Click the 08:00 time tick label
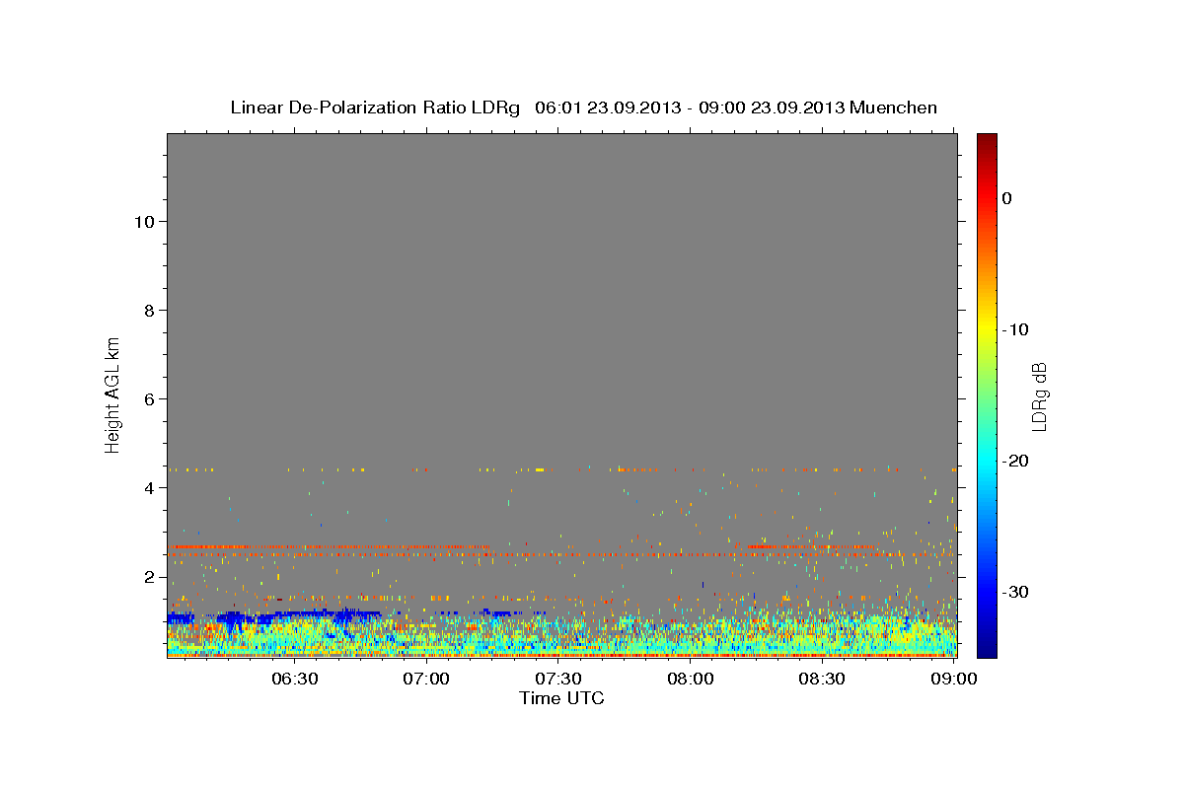 [691, 680]
